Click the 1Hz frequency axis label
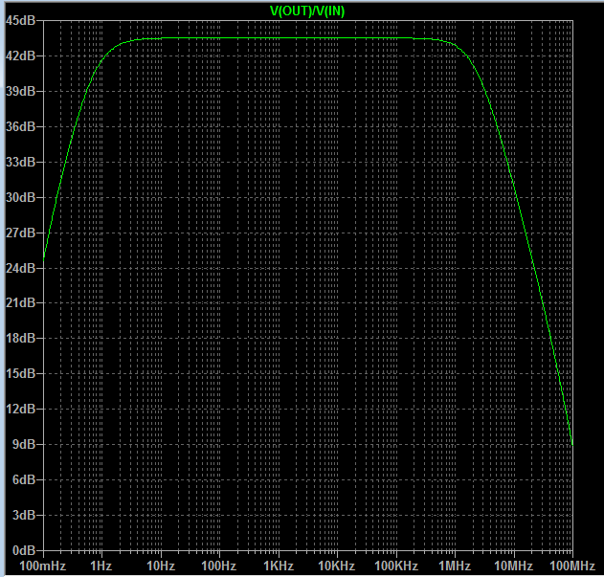The height and width of the screenshot is (577, 604). (101, 566)
